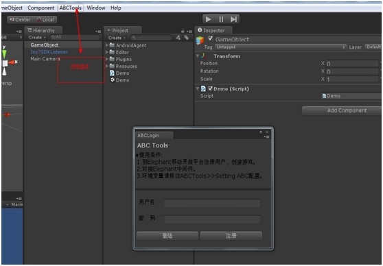
Task: Open ABCLogin window options menu
Action: click(267, 137)
